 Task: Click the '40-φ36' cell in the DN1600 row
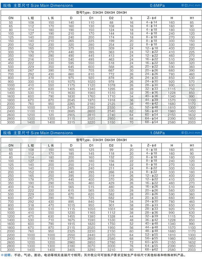point(151,96)
